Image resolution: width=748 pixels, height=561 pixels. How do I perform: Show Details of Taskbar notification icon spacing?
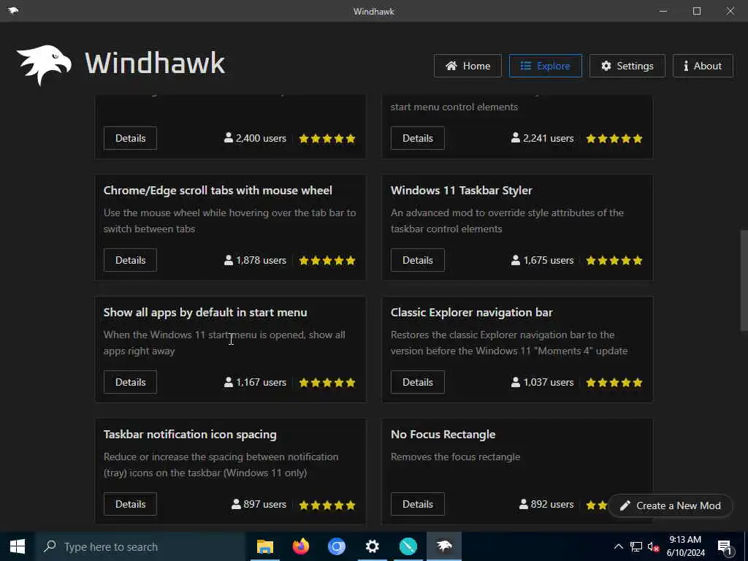click(x=130, y=504)
